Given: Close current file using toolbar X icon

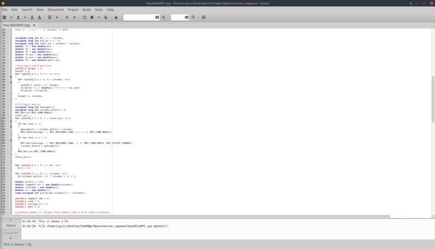Looking at the screenshot, I should point(57,17).
